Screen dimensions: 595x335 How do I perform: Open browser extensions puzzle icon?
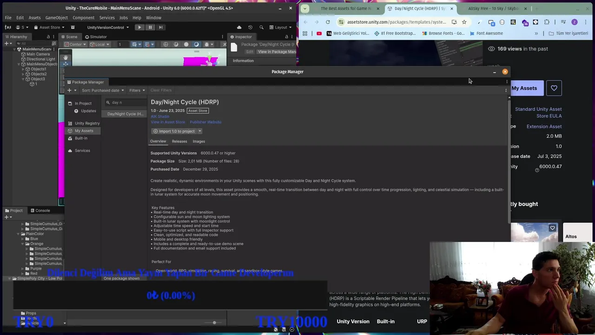pyautogui.click(x=547, y=22)
